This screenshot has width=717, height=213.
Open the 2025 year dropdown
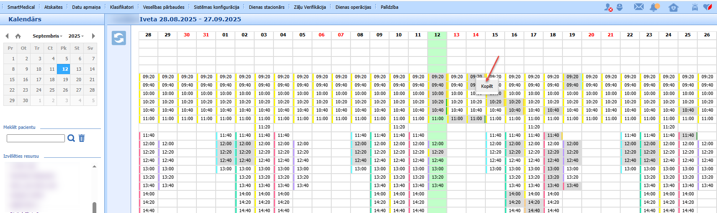click(76, 36)
